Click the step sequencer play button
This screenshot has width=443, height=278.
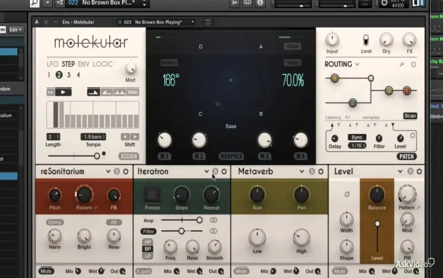[63, 92]
